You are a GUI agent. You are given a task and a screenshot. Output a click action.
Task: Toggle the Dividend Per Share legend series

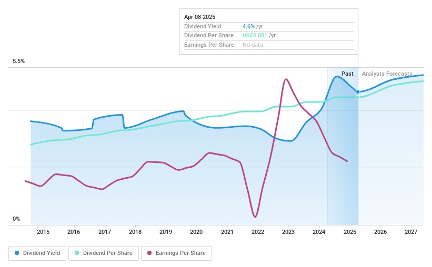pyautogui.click(x=104, y=253)
